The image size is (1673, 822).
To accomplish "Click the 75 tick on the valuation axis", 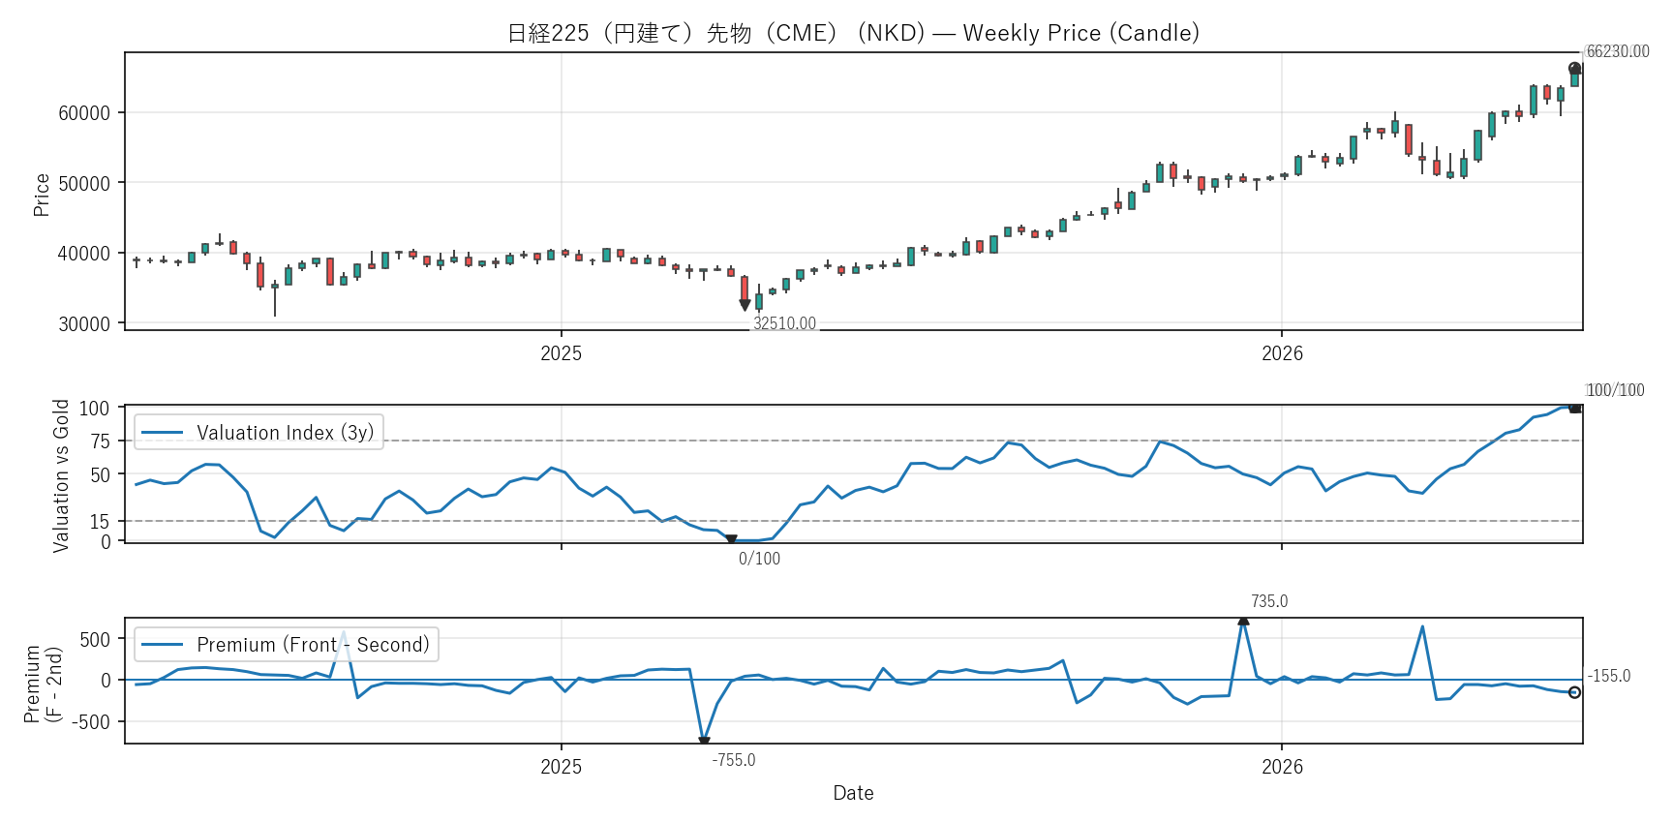I will pos(100,441).
